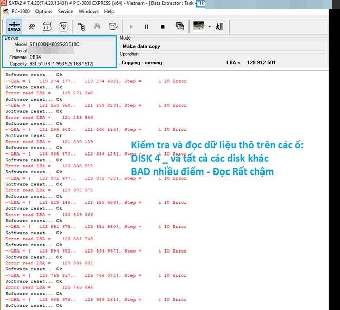Select log line LBA range starting 123 372 477
The width and height of the screenshot is (340, 310).
(96, 178)
